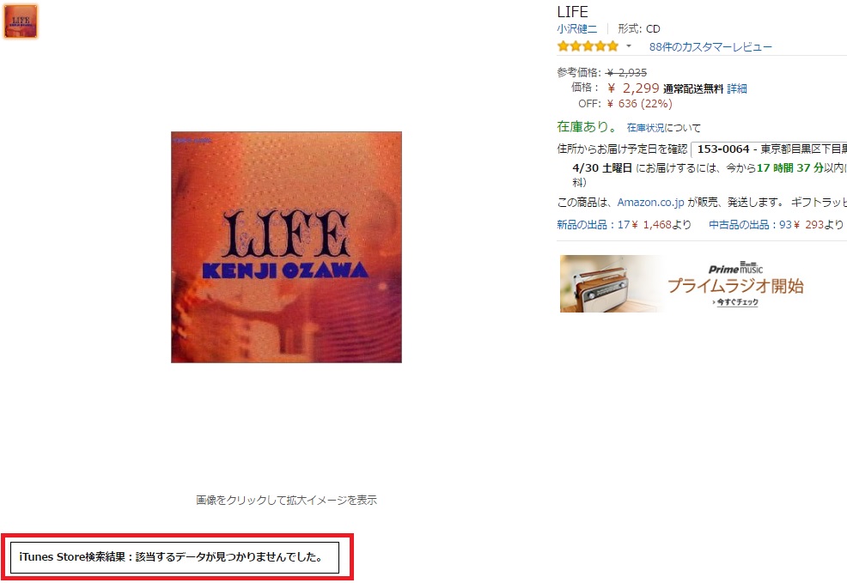
Task: Open the 小沢健二 artist link
Action: (577, 28)
